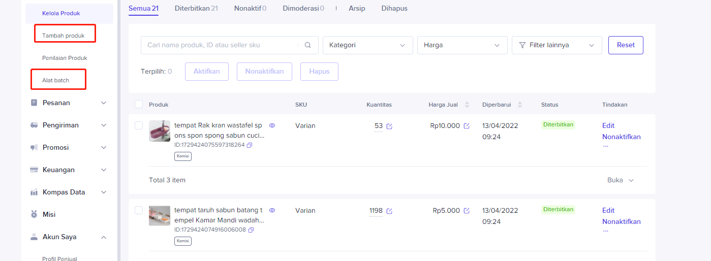This screenshot has width=711, height=261.
Task: Tick the select-all checkbox in the Produk header
Action: 139,105
